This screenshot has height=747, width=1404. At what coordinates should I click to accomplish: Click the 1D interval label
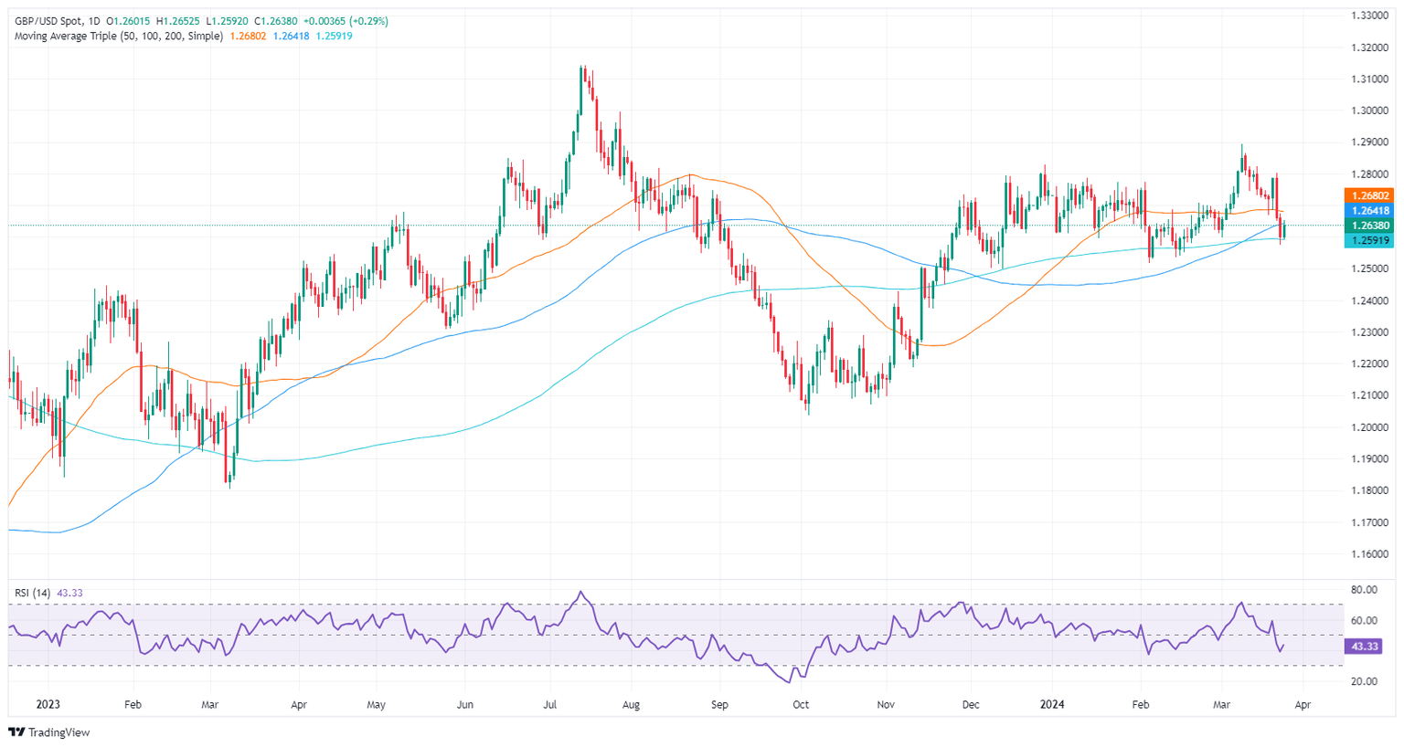coord(94,21)
